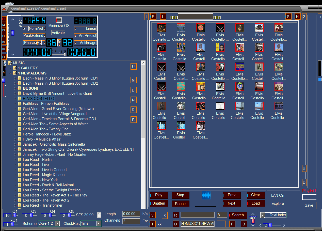
Task: Click the Explore button
Action: (x=278, y=204)
